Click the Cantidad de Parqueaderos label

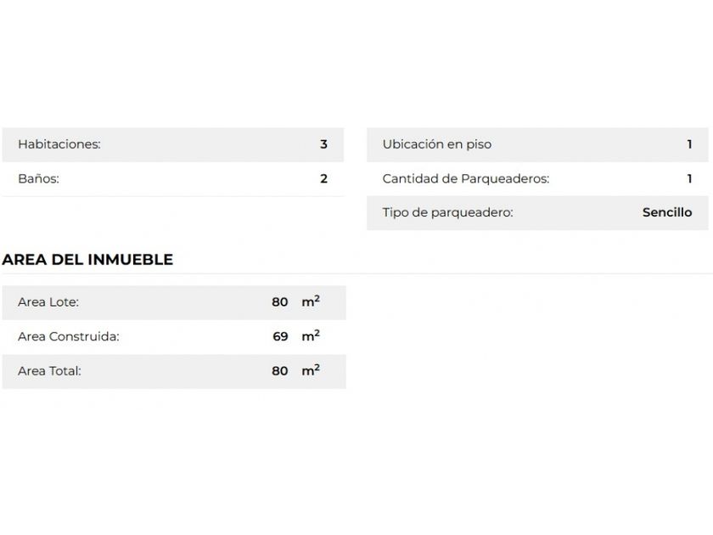point(465,179)
